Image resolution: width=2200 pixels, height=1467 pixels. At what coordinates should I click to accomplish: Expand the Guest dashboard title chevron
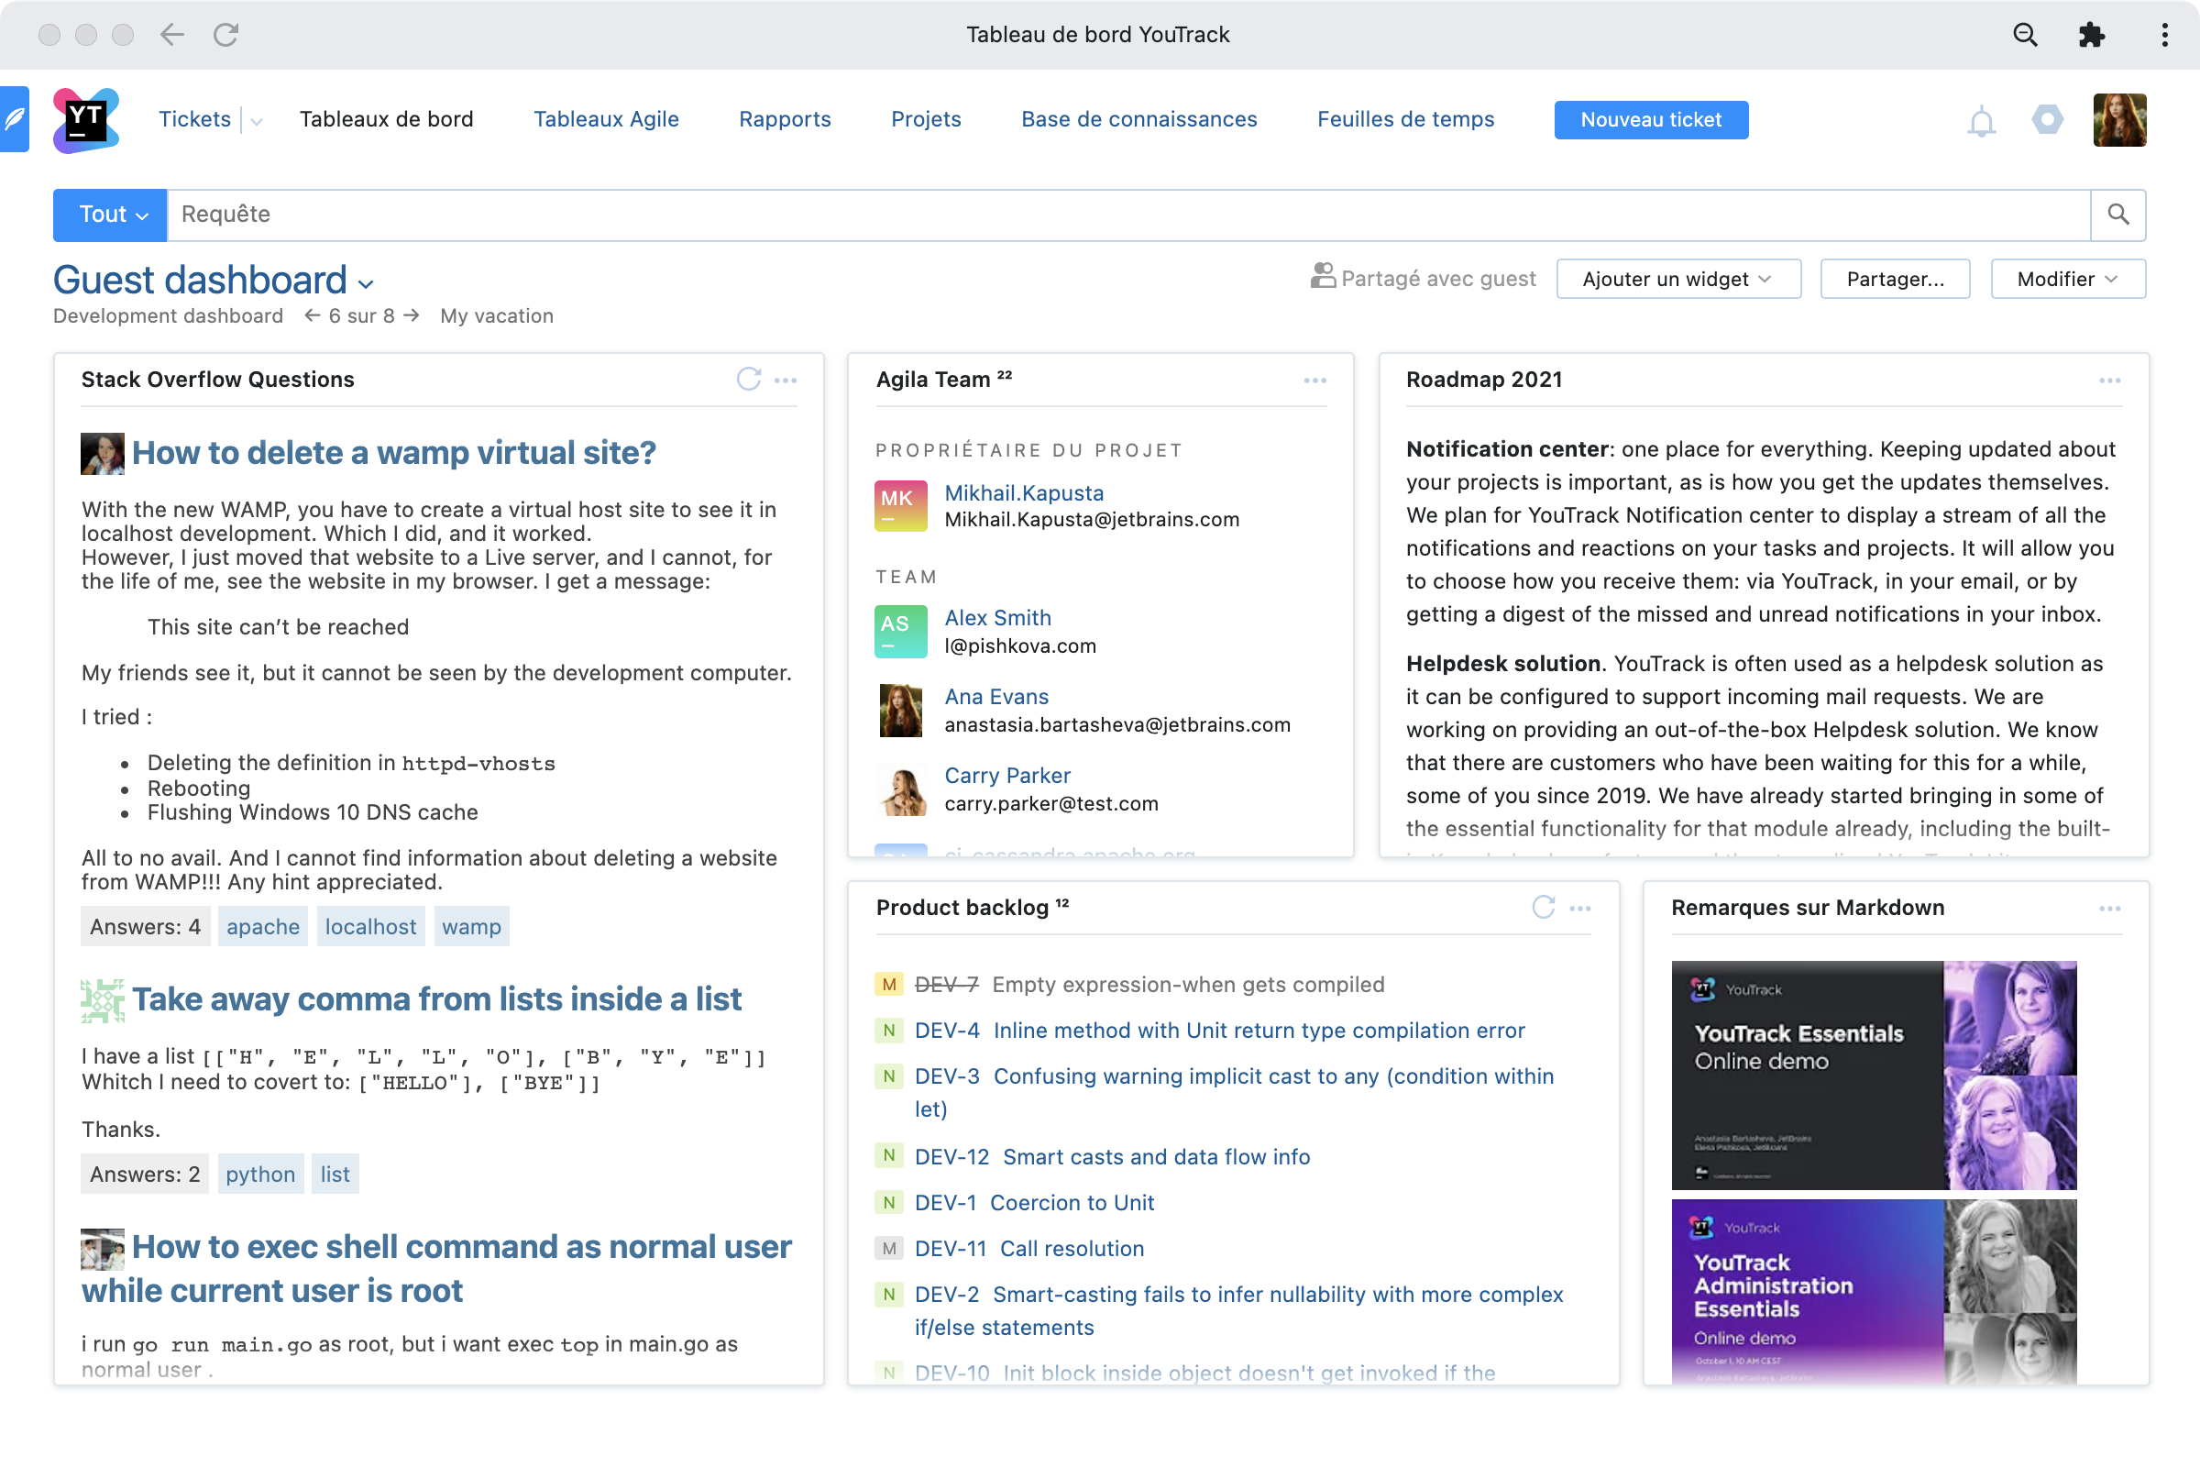[366, 283]
